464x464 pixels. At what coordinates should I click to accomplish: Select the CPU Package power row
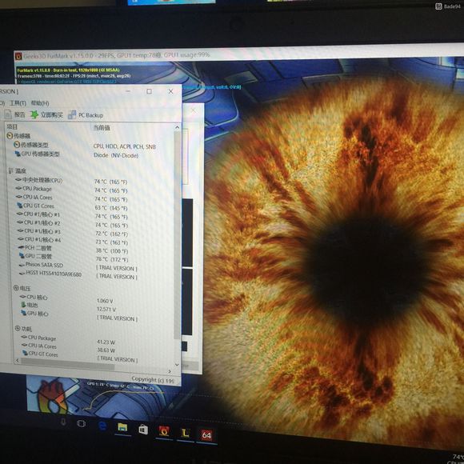tap(68, 340)
